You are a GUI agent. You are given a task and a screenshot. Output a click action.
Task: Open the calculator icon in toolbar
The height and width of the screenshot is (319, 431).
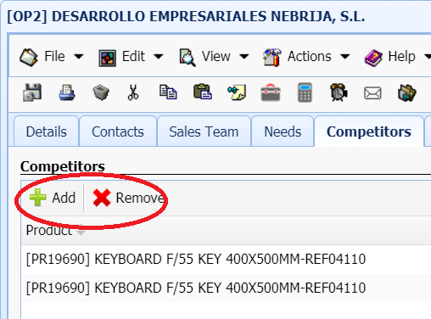pyautogui.click(x=305, y=92)
